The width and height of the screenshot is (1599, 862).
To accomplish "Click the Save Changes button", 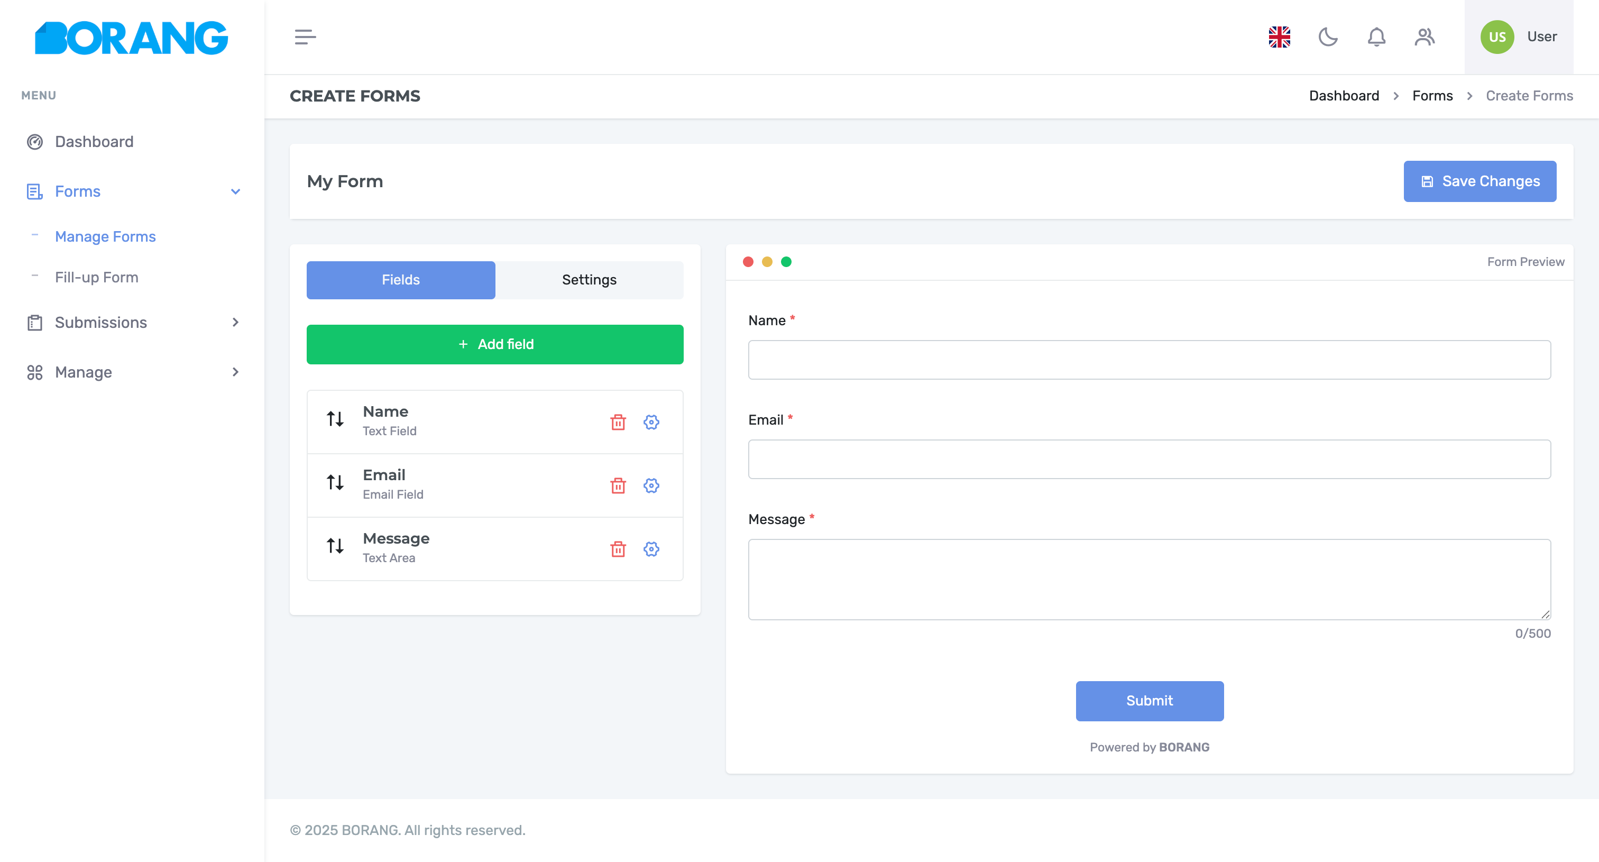I will click(1480, 181).
